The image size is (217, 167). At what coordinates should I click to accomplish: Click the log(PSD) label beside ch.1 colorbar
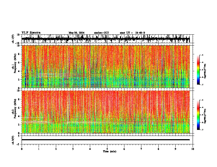click(x=205, y=71)
